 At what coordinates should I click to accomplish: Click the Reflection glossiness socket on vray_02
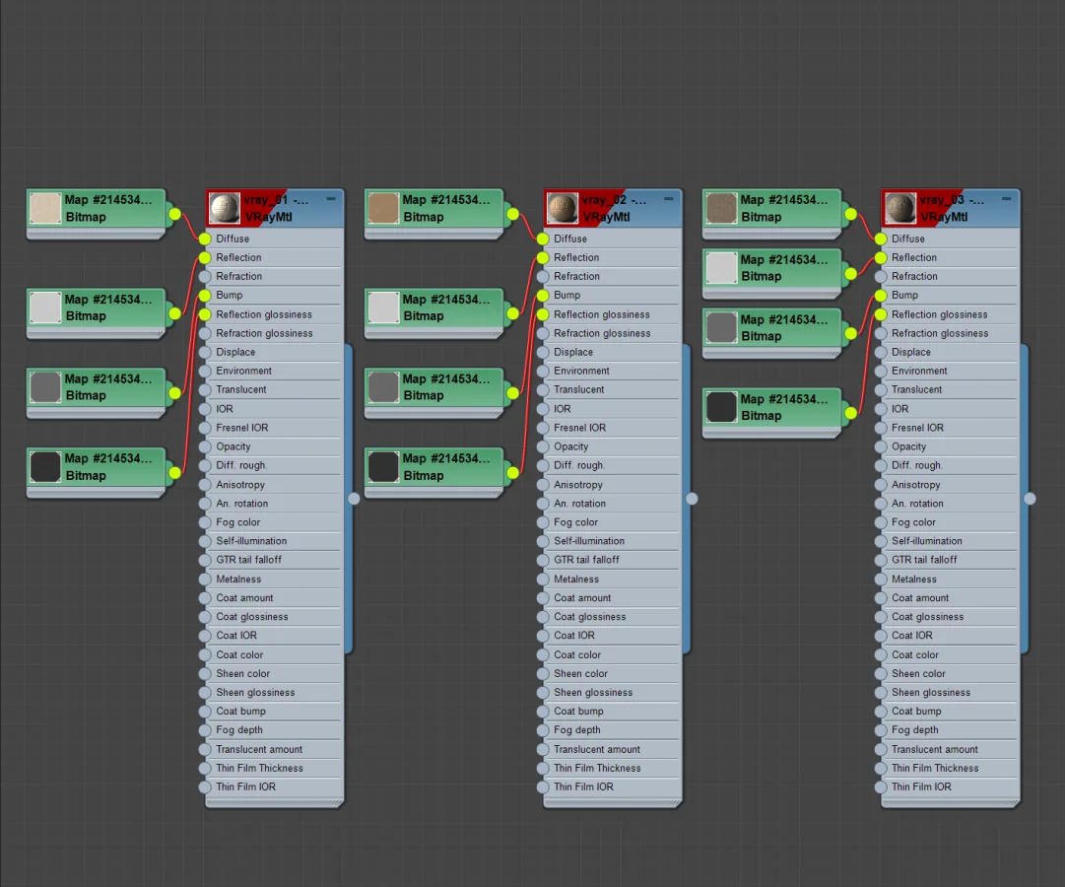coord(543,314)
